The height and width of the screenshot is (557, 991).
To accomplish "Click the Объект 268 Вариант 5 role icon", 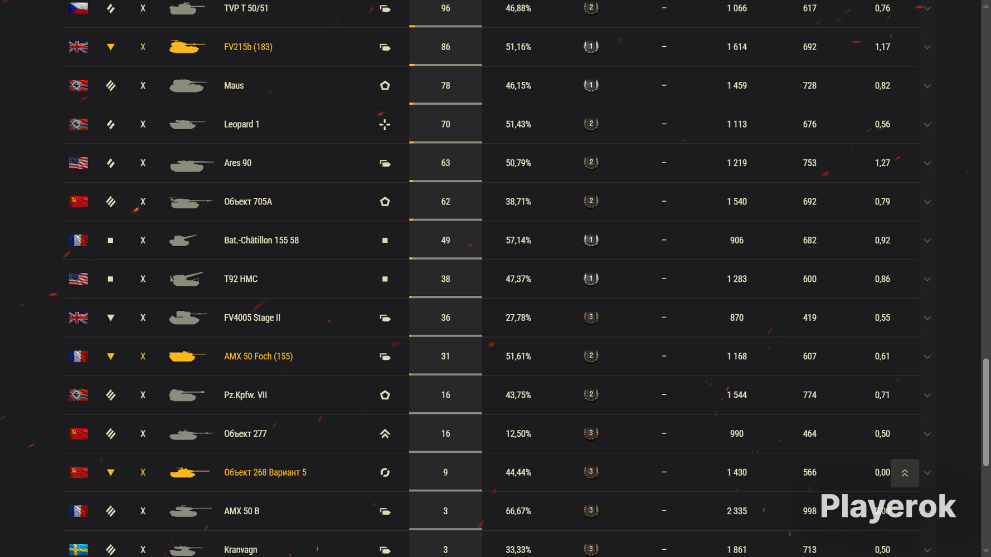I will pyautogui.click(x=385, y=472).
